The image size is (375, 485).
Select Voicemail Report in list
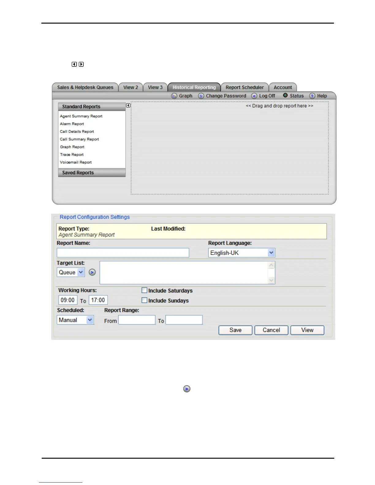pyautogui.click(x=76, y=162)
